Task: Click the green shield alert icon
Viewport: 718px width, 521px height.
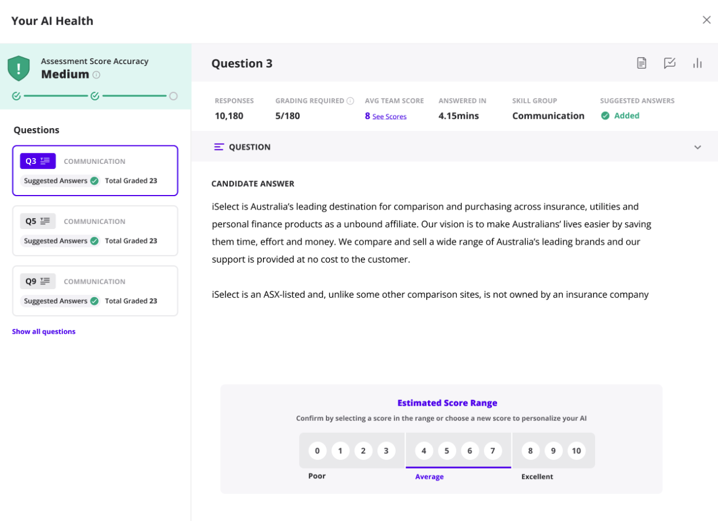Action: tap(18, 69)
